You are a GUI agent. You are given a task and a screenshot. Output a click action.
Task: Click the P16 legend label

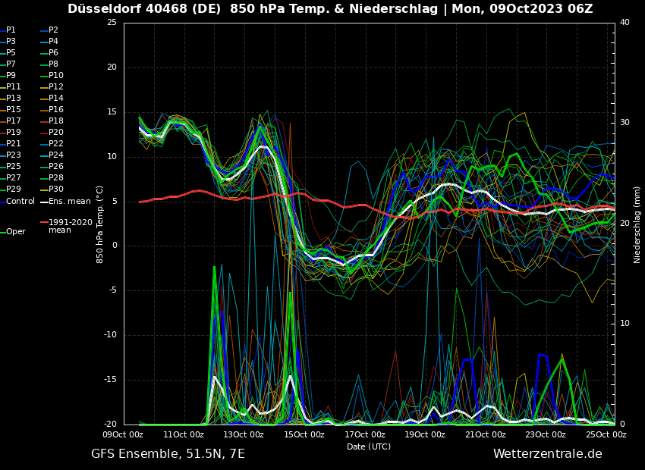point(56,109)
